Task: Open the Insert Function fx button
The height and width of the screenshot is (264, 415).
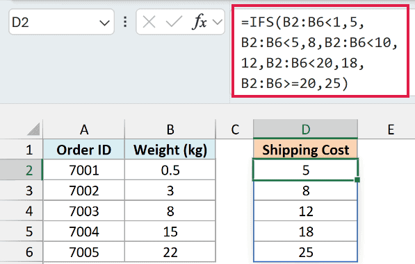Action: [199, 21]
